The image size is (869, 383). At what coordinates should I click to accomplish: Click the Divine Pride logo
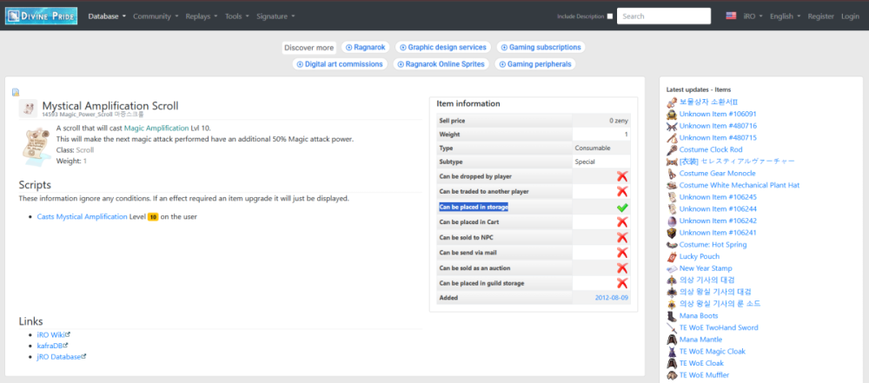(x=41, y=16)
